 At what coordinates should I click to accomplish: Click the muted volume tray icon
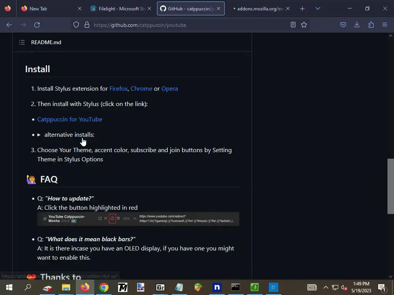point(344,288)
